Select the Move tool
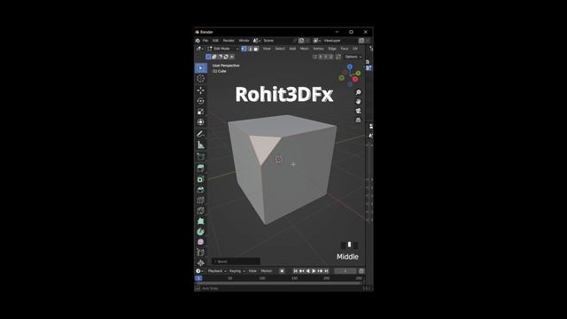The height and width of the screenshot is (319, 567). point(201,90)
